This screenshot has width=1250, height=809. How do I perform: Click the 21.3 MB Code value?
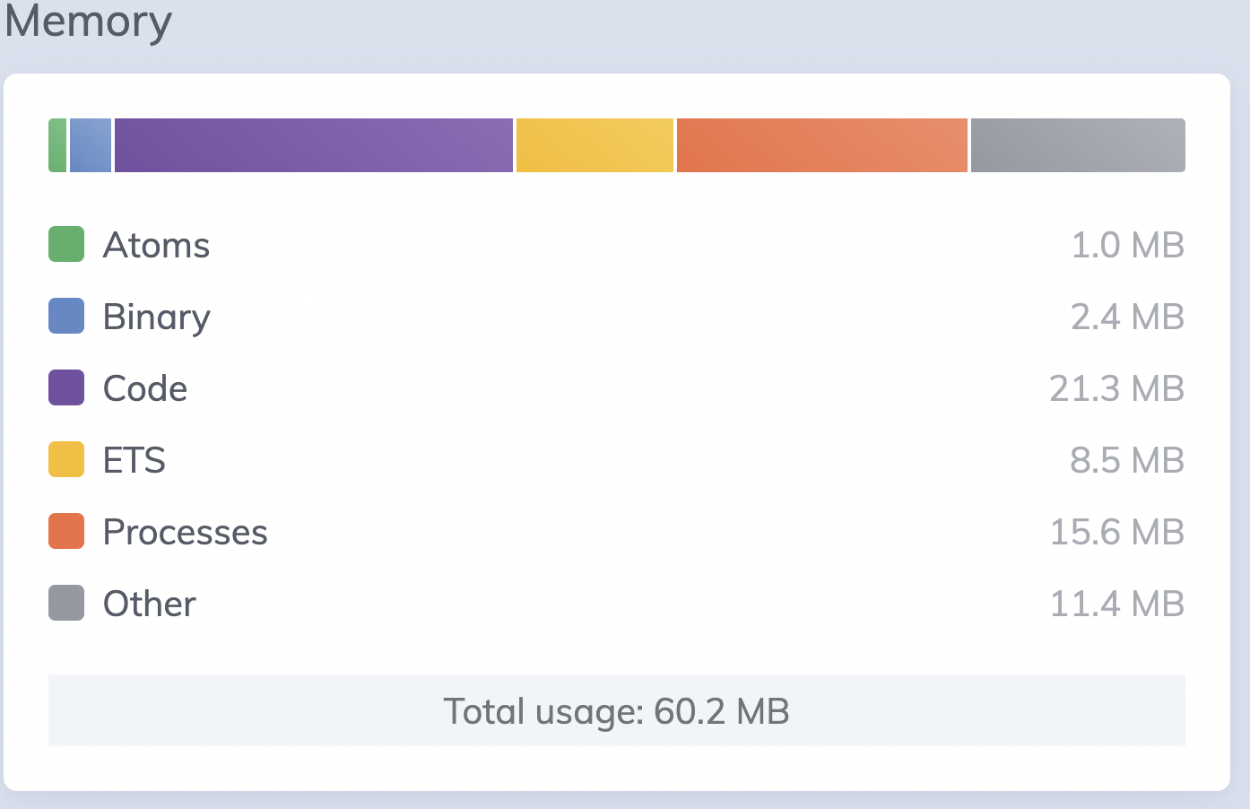point(1117,388)
